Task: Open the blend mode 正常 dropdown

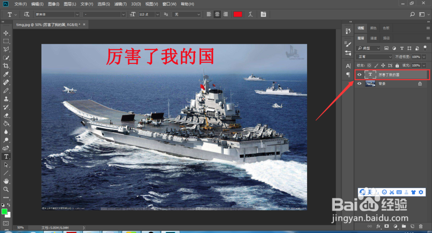Action: (x=374, y=57)
